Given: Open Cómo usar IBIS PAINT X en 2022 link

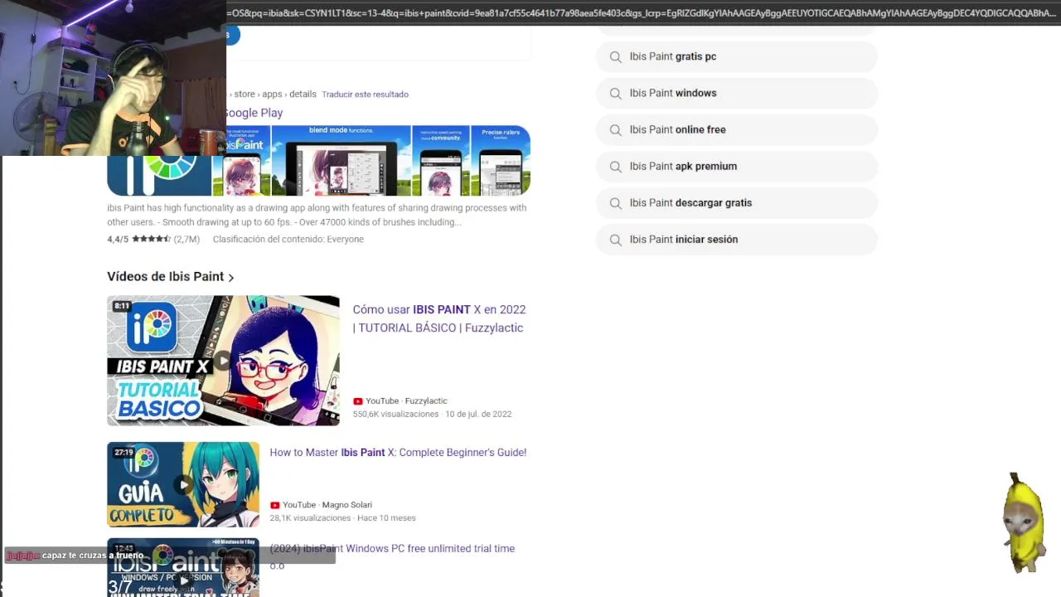Looking at the screenshot, I should 439,318.
